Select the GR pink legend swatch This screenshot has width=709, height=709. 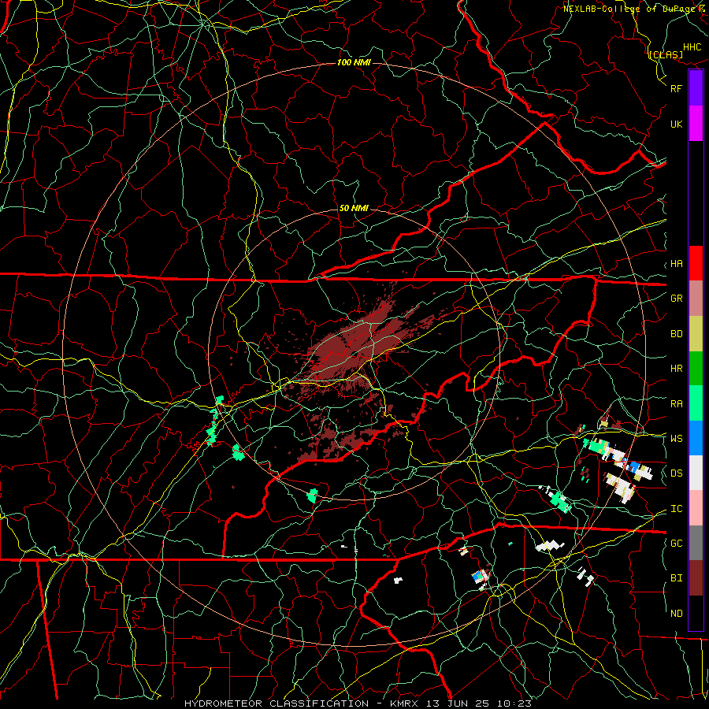(x=696, y=298)
